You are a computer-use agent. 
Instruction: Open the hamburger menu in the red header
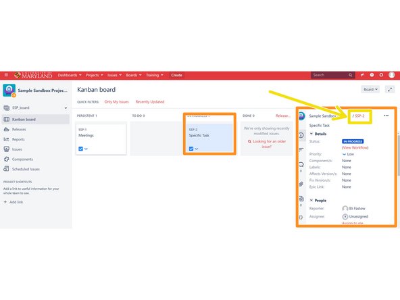point(6,75)
